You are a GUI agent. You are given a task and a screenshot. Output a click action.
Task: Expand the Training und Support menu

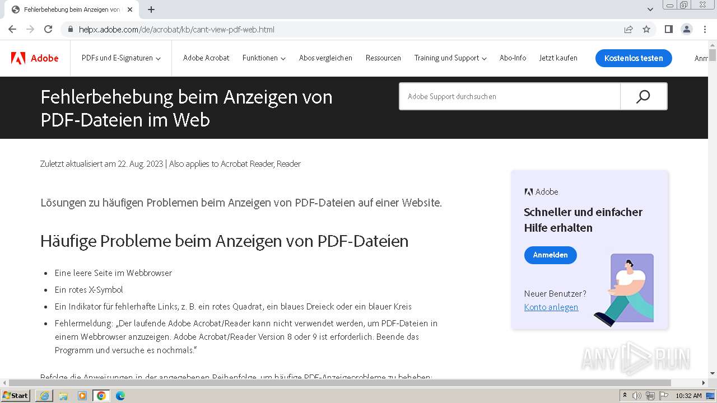450,58
